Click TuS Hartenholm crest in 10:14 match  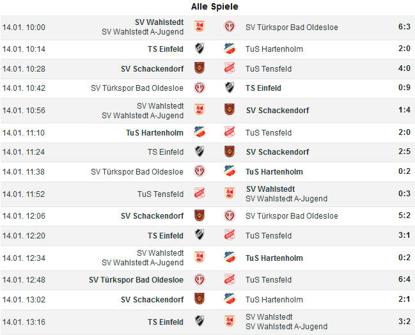pos(229,49)
